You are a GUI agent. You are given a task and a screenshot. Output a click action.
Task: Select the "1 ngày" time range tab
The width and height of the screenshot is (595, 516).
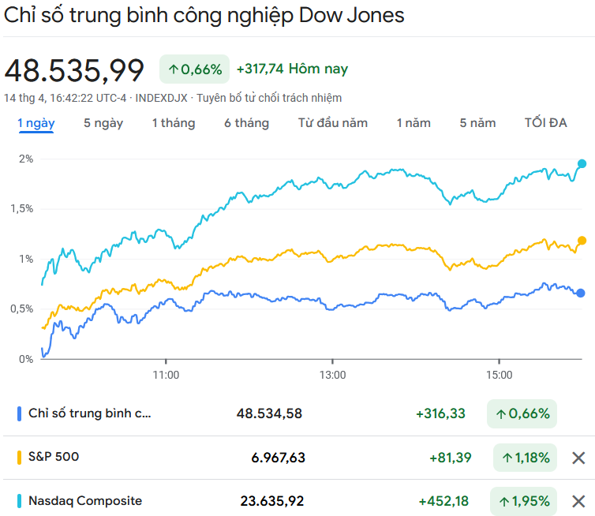36,123
